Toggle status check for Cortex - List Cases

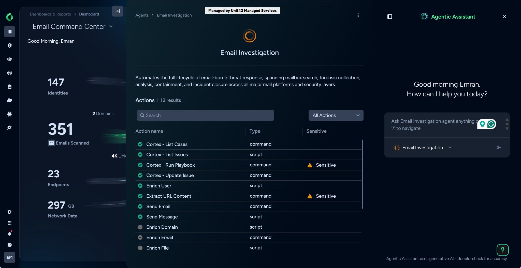pyautogui.click(x=140, y=144)
